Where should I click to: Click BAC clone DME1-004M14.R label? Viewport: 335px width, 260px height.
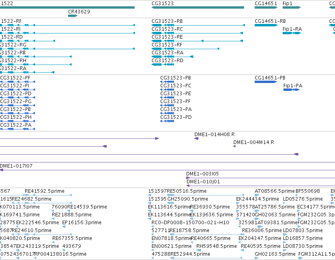click(x=254, y=142)
